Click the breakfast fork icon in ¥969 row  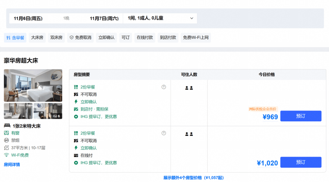[76, 87]
